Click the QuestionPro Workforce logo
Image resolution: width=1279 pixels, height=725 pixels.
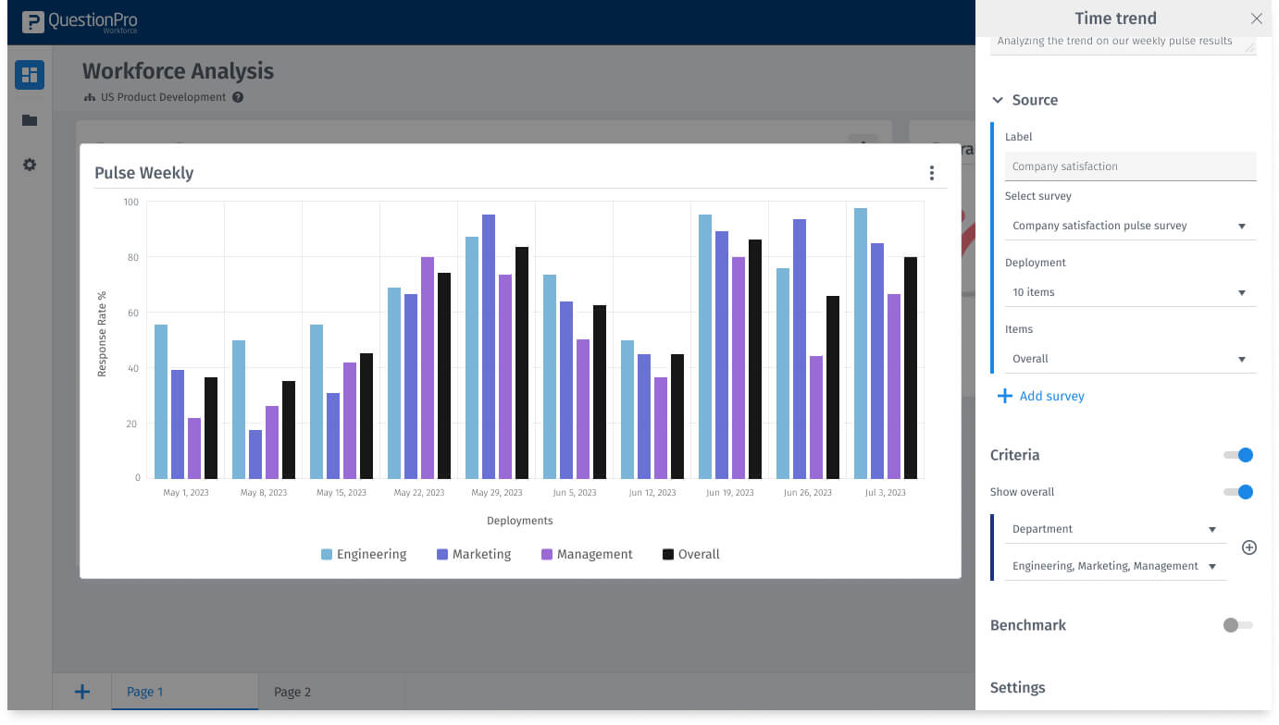click(x=79, y=20)
